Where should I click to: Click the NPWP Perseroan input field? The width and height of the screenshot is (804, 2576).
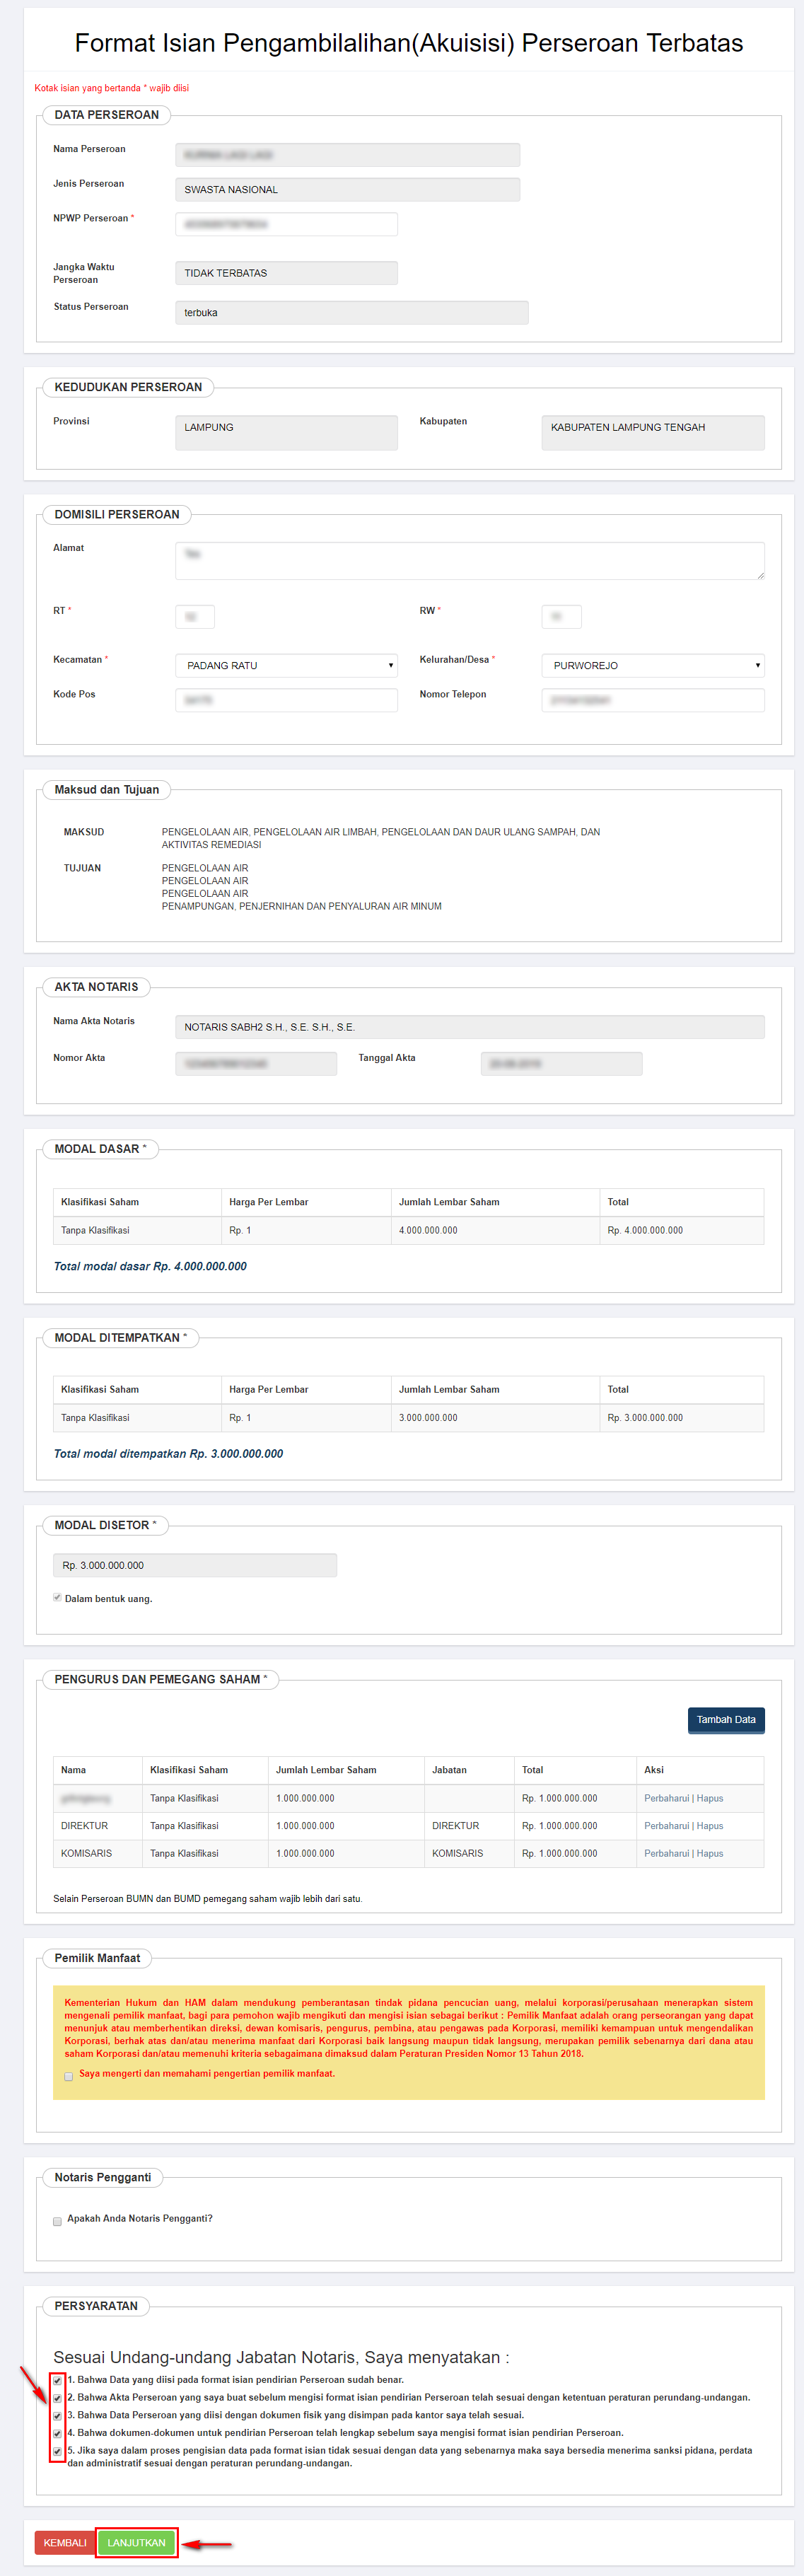click(x=286, y=224)
